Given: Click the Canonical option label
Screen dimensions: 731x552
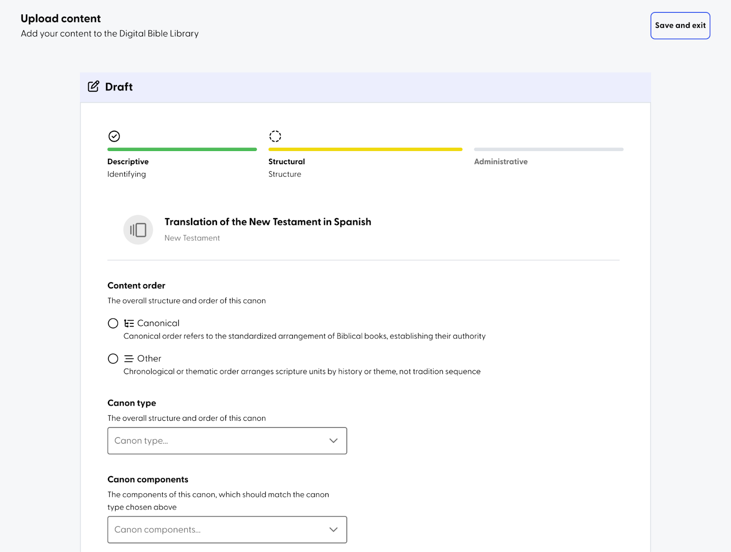Looking at the screenshot, I should [158, 323].
